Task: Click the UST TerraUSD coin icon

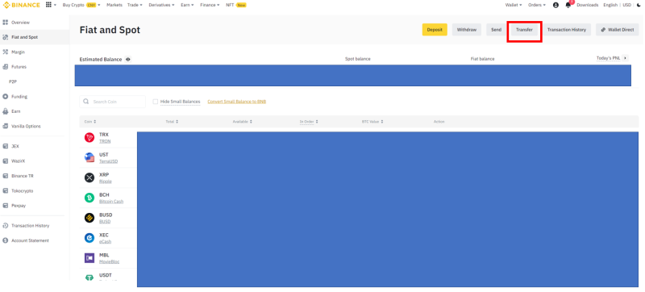Action: (x=89, y=157)
